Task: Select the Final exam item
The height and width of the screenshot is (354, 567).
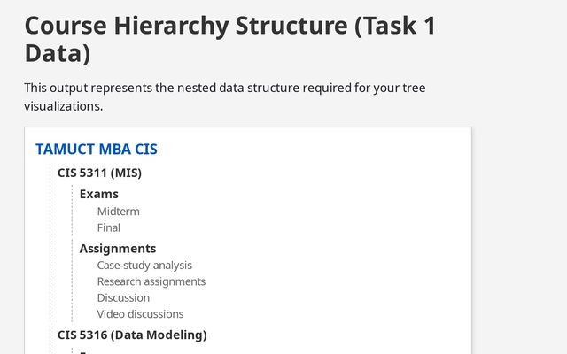Action: [x=108, y=227]
